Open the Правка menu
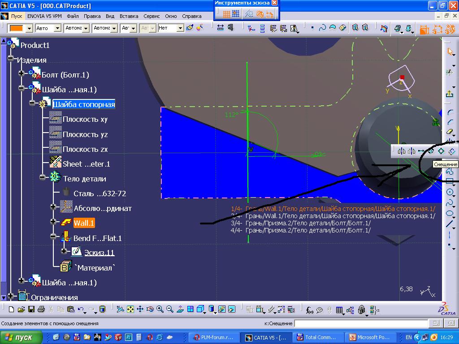 click(x=92, y=16)
